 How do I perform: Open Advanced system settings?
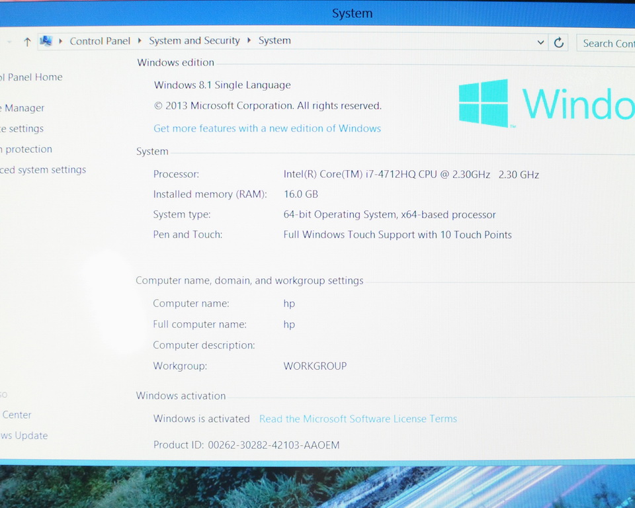pos(43,170)
